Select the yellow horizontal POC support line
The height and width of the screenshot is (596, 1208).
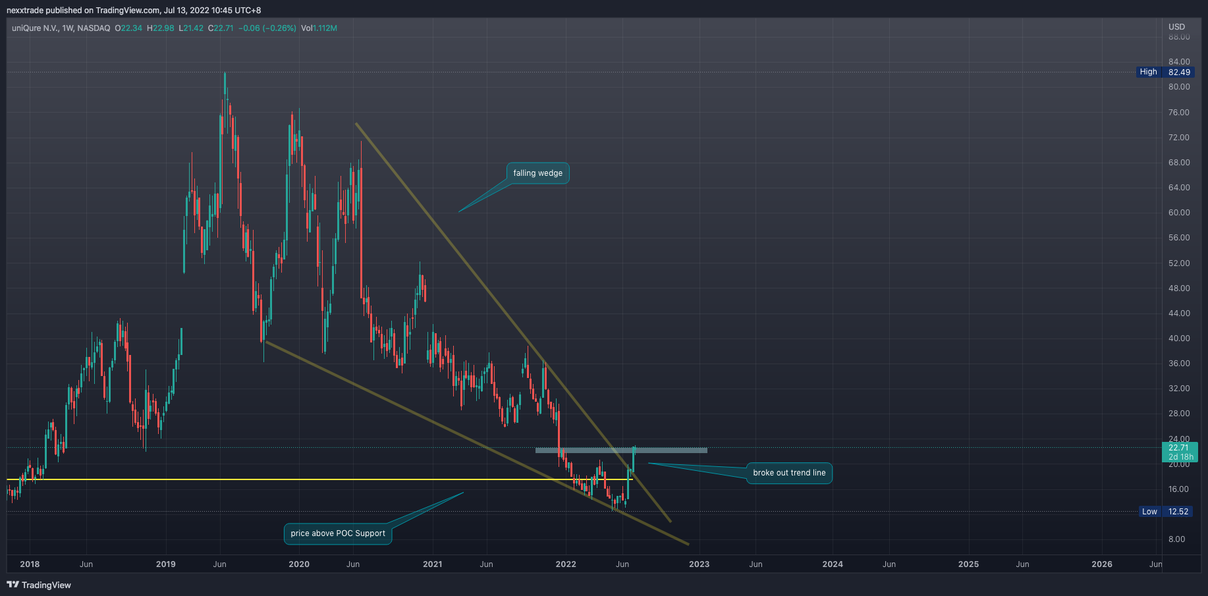319,479
